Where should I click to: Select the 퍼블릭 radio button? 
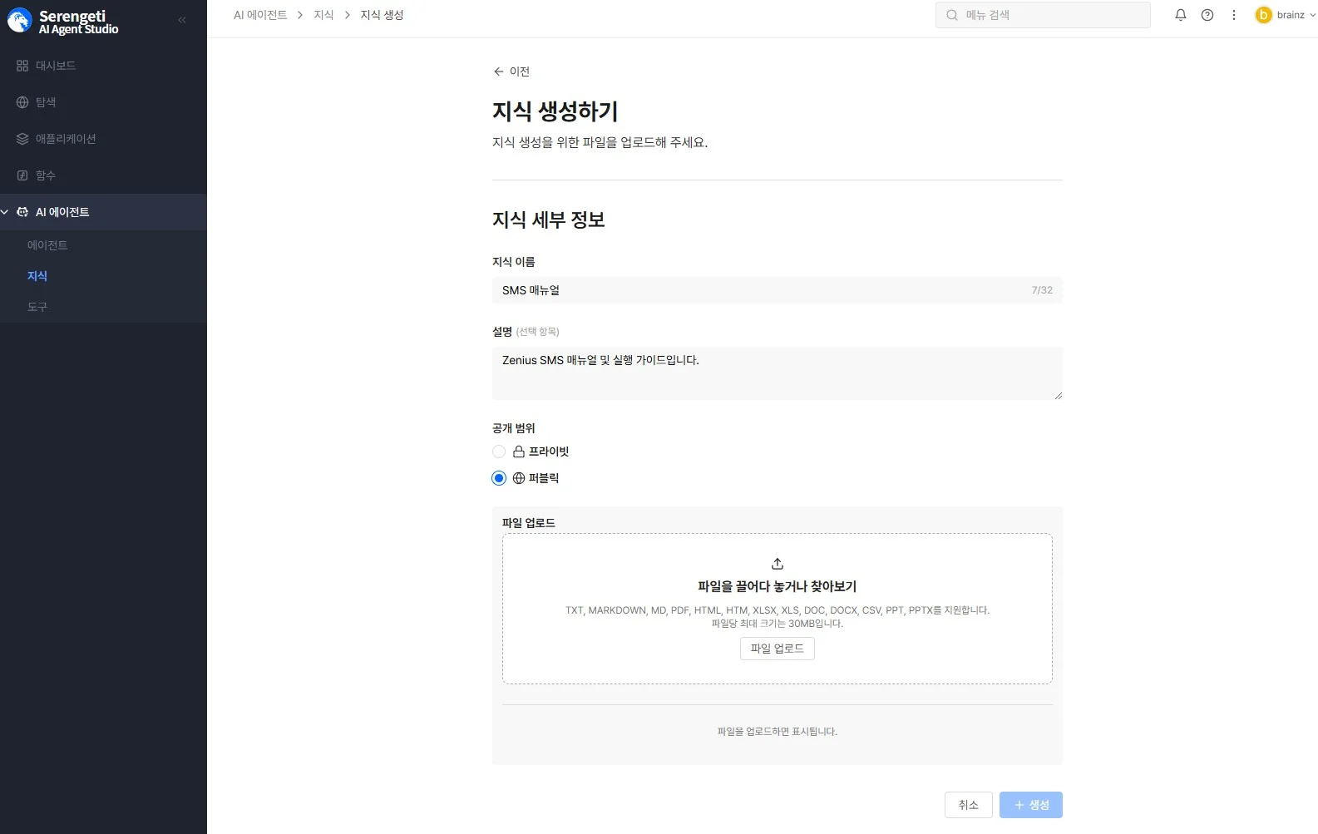(x=499, y=478)
